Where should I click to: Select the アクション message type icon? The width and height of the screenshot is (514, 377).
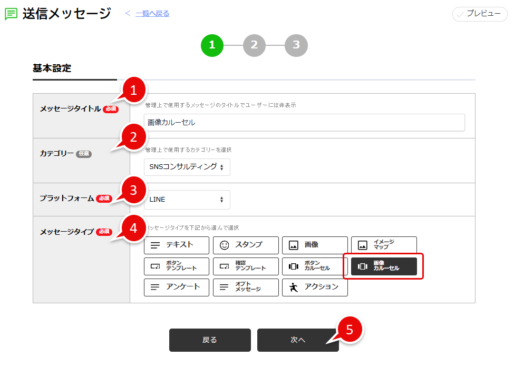pyautogui.click(x=315, y=287)
